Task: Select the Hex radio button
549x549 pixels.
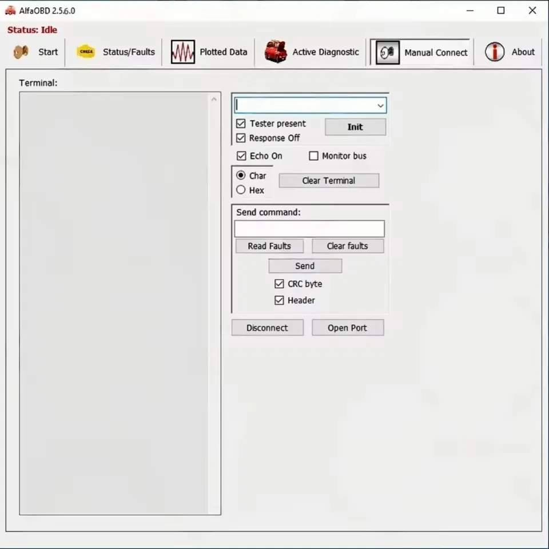Action: [241, 190]
